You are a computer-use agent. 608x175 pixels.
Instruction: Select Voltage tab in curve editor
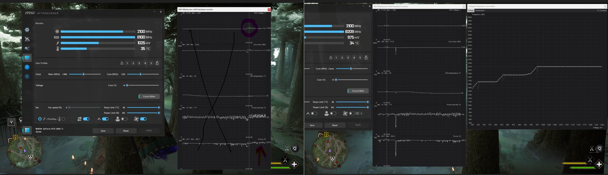click(x=471, y=10)
